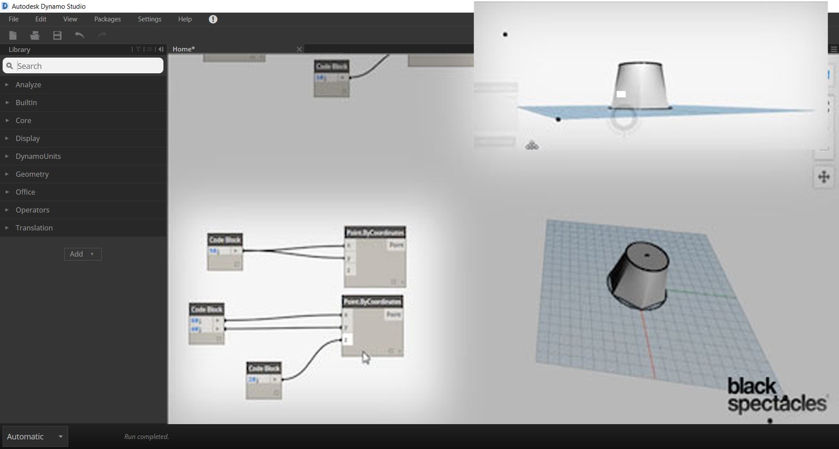Redo the last action

pyautogui.click(x=102, y=35)
